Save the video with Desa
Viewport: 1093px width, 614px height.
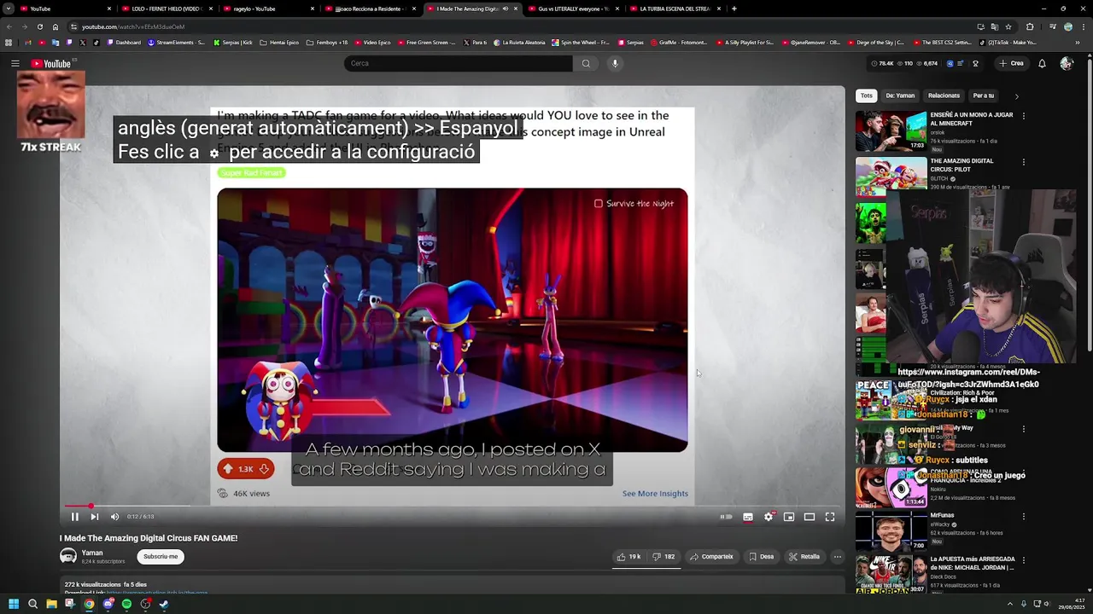[761, 557]
